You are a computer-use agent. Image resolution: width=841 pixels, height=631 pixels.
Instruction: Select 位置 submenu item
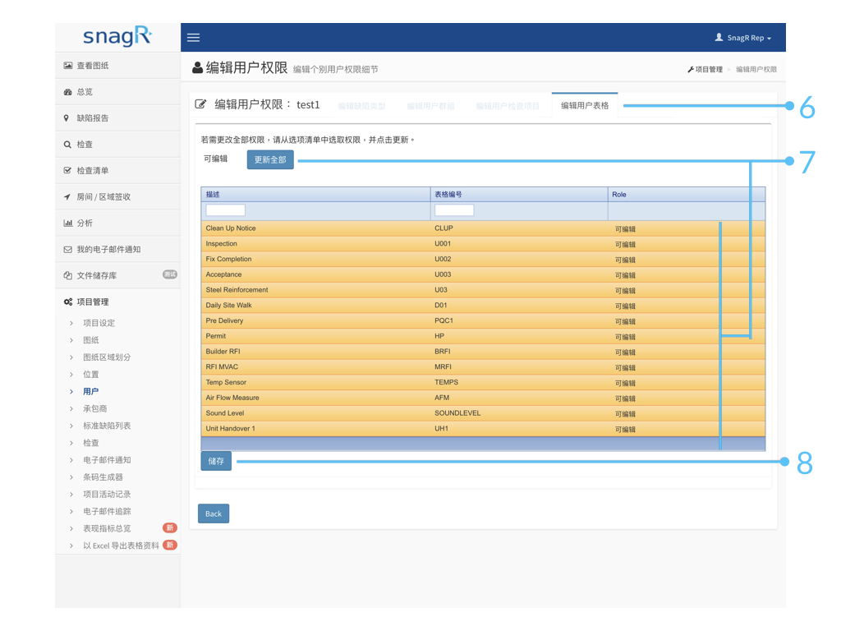coord(90,375)
